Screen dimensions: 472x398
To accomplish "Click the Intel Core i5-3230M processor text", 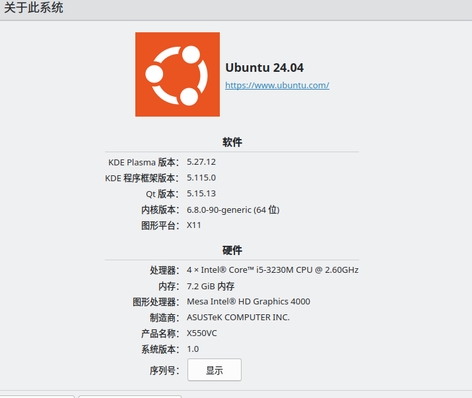I will [273, 270].
